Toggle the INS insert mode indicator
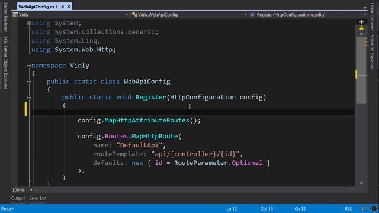 coord(348,209)
